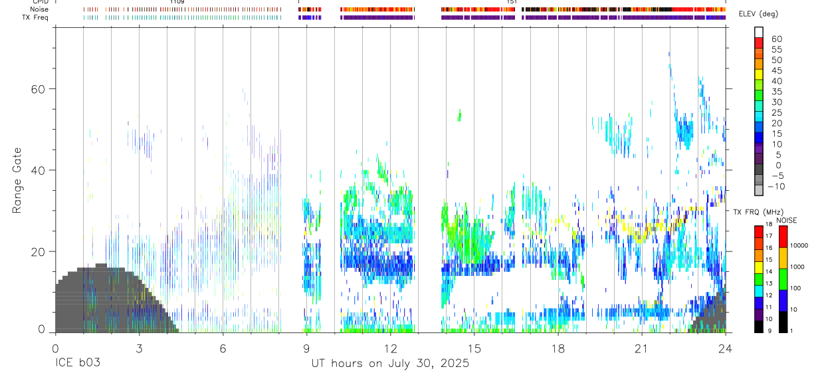Select the white top segment of ELEV colorbar
Screen dimensions: 816x377
click(x=759, y=32)
